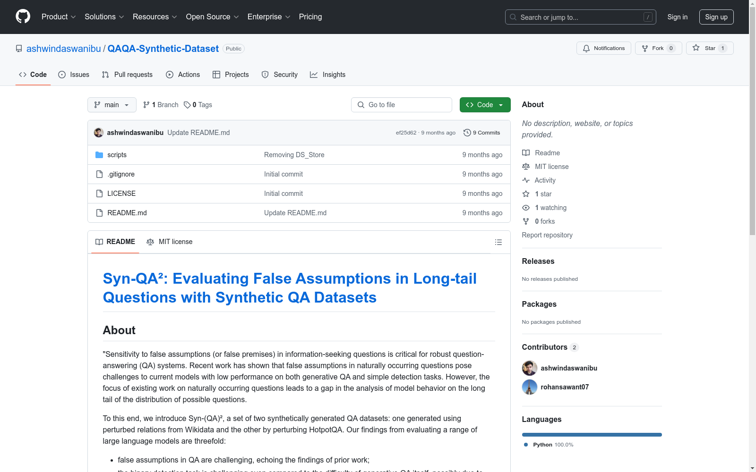The width and height of the screenshot is (756, 472).
Task: Click rohansawant07 contributor avatar
Action: (530, 387)
